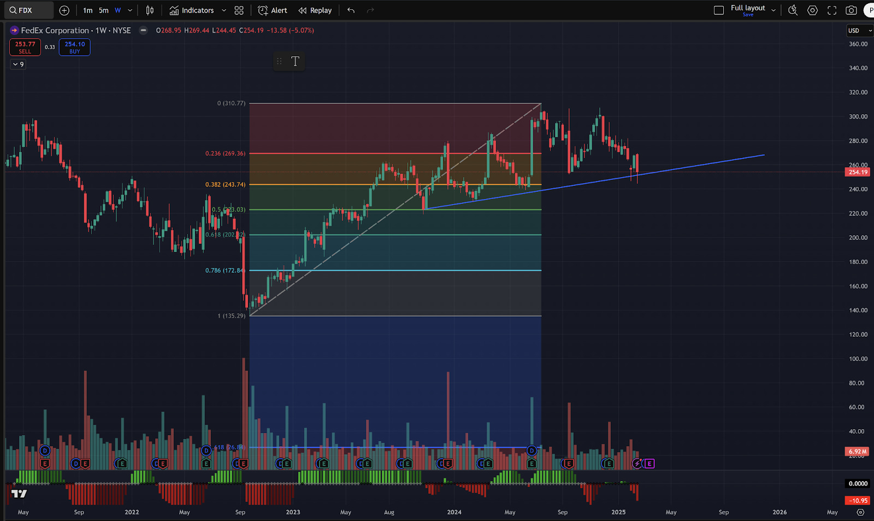Change the candlestick chart type

(150, 10)
